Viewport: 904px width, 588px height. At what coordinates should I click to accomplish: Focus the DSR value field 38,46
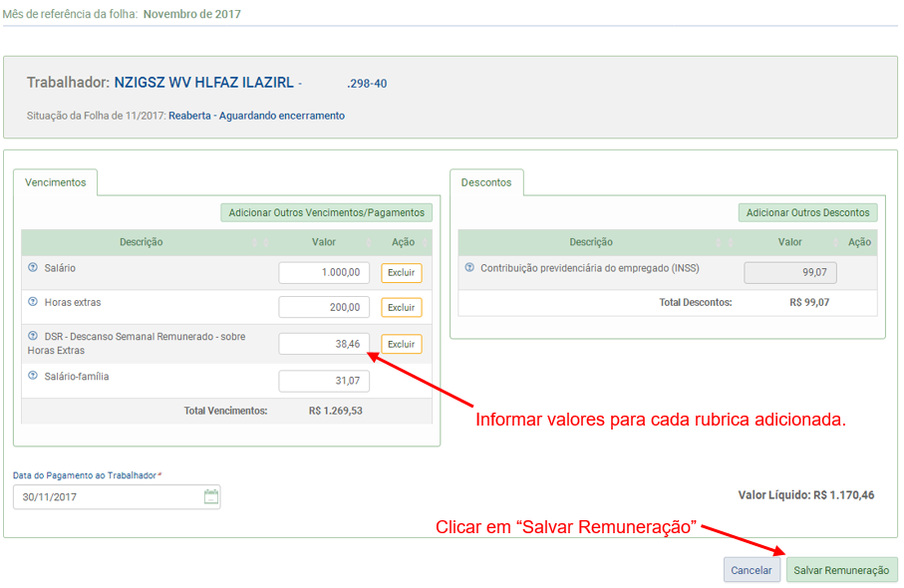[324, 344]
